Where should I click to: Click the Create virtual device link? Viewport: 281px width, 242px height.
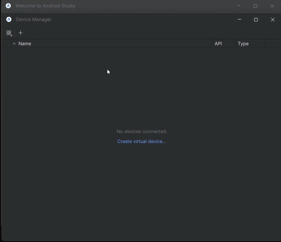pos(141,141)
